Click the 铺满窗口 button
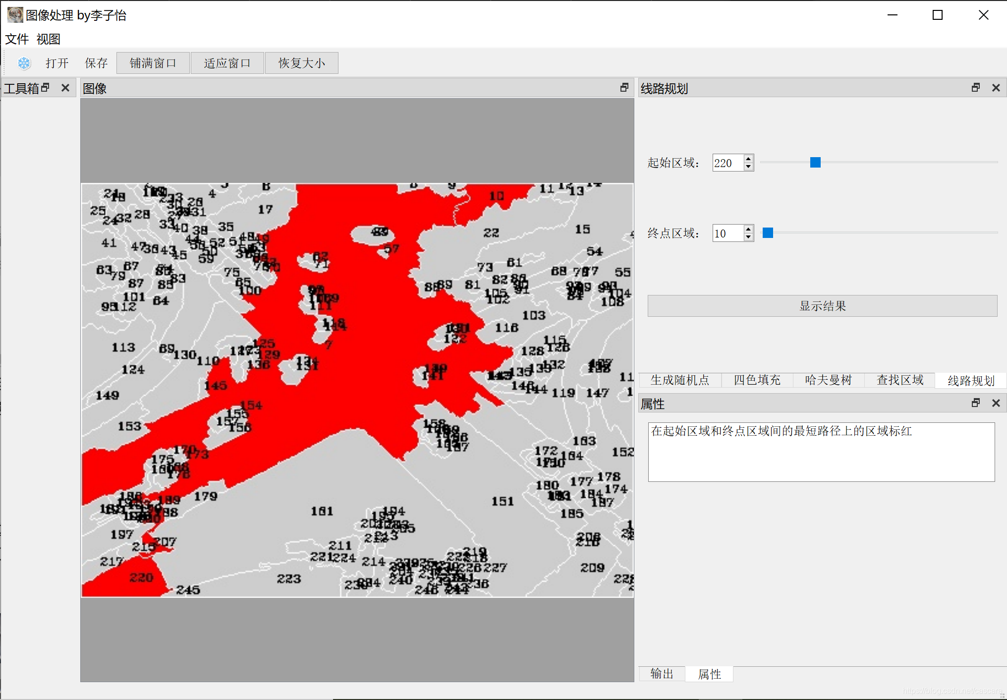Viewport: 1007px width, 700px height. (153, 63)
